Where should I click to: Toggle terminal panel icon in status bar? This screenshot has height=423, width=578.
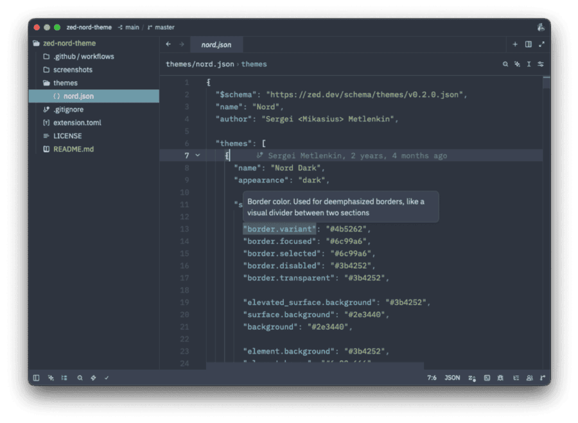(487, 377)
